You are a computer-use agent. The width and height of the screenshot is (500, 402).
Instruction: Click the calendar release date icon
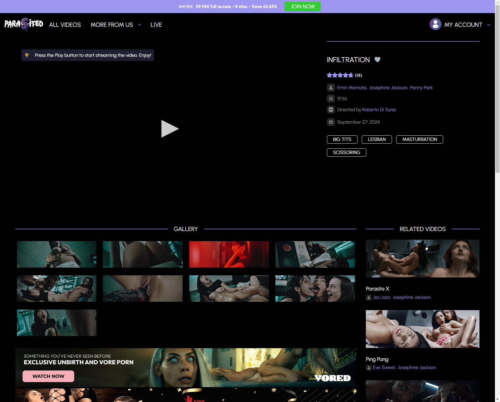click(331, 122)
